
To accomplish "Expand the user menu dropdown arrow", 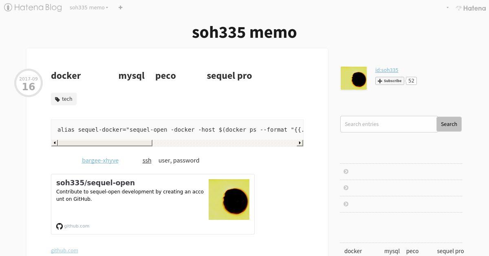I will click(447, 8).
